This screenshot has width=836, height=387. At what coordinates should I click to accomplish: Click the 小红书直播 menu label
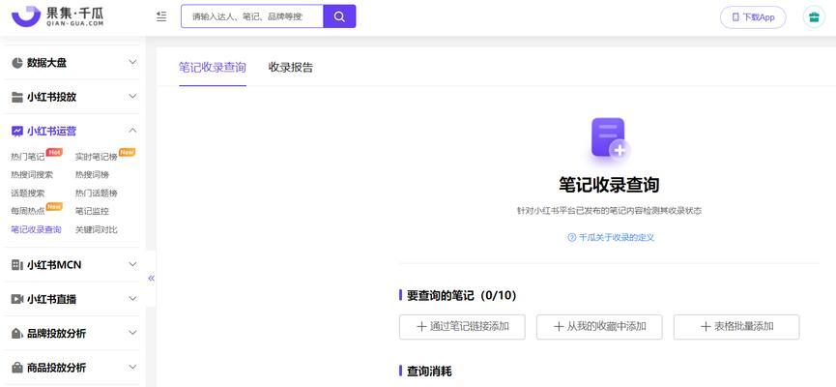(x=52, y=299)
